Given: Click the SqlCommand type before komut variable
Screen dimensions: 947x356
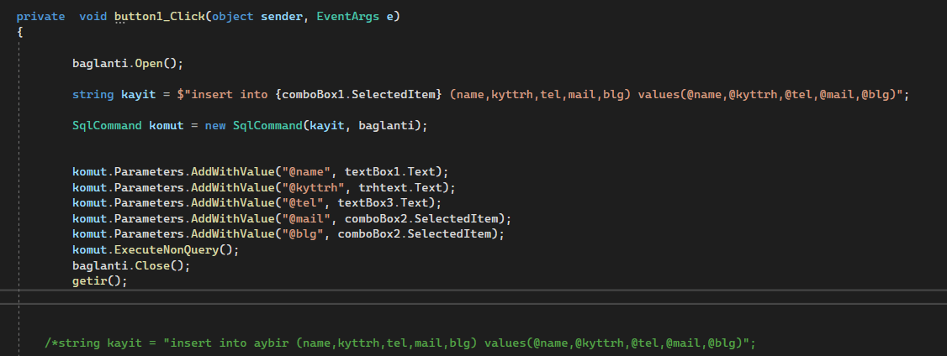Looking at the screenshot, I should coord(107,126).
